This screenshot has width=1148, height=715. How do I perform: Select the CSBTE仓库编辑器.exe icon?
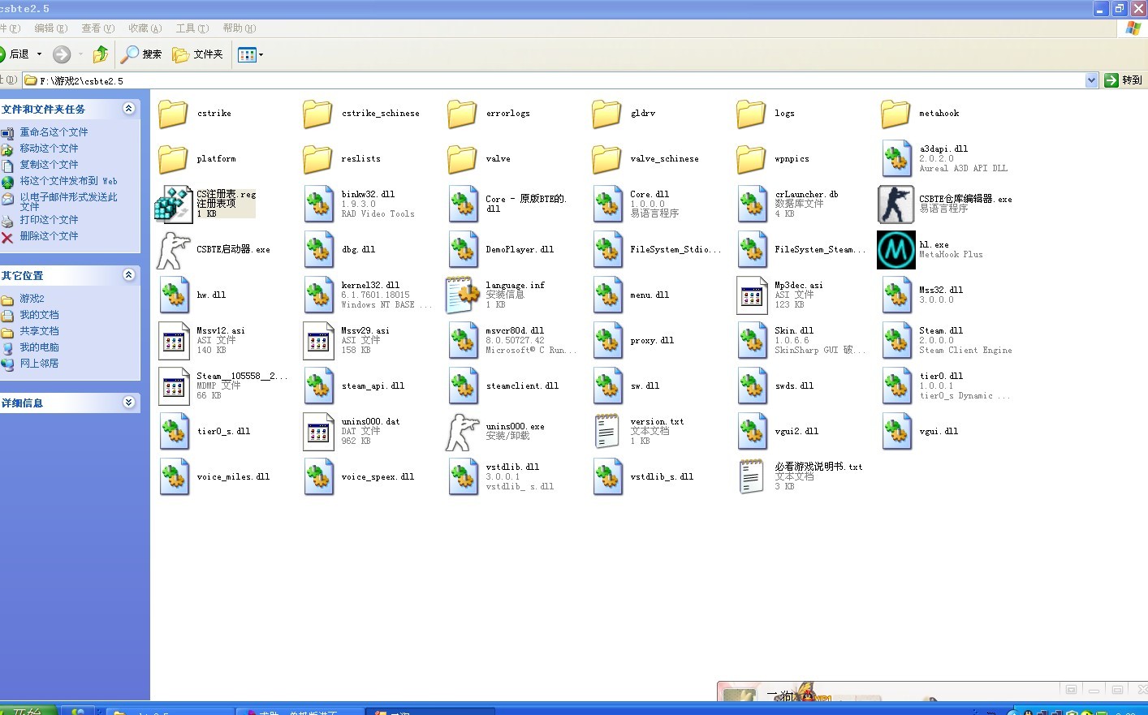896,205
